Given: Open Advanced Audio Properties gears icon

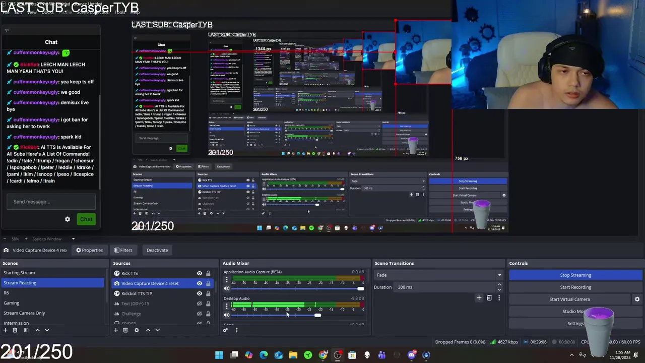Looking at the screenshot, I should [x=225, y=330].
